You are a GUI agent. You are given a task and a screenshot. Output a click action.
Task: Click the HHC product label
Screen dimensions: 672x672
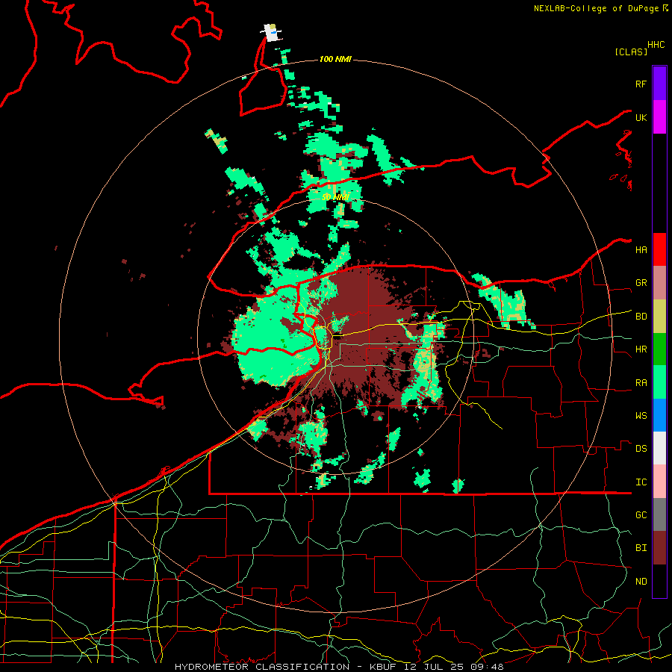coord(656,45)
